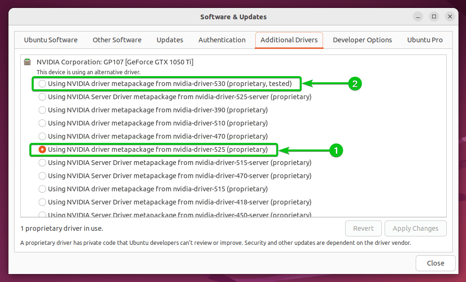Viewport: 466px width, 282px height.
Task: Switch to Developer Options tab
Action: tap(362, 40)
